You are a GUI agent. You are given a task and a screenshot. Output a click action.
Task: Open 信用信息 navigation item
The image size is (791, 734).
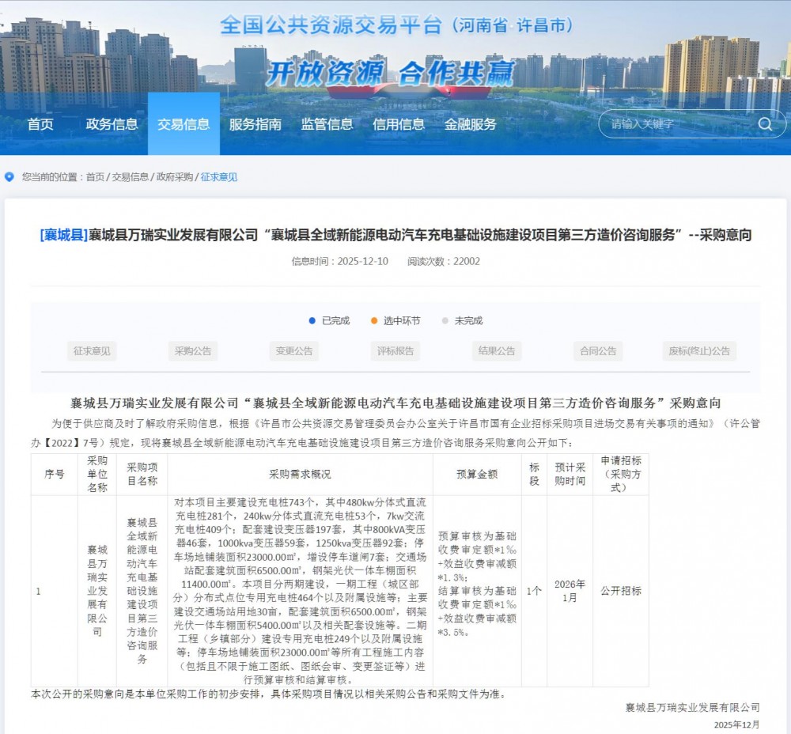[x=399, y=124]
